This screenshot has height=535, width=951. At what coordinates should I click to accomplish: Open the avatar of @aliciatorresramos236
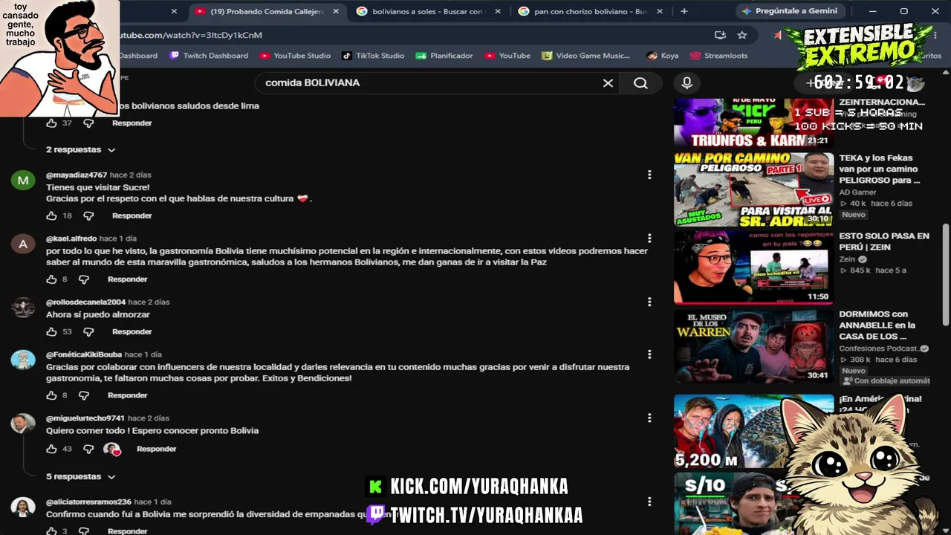tap(23, 507)
